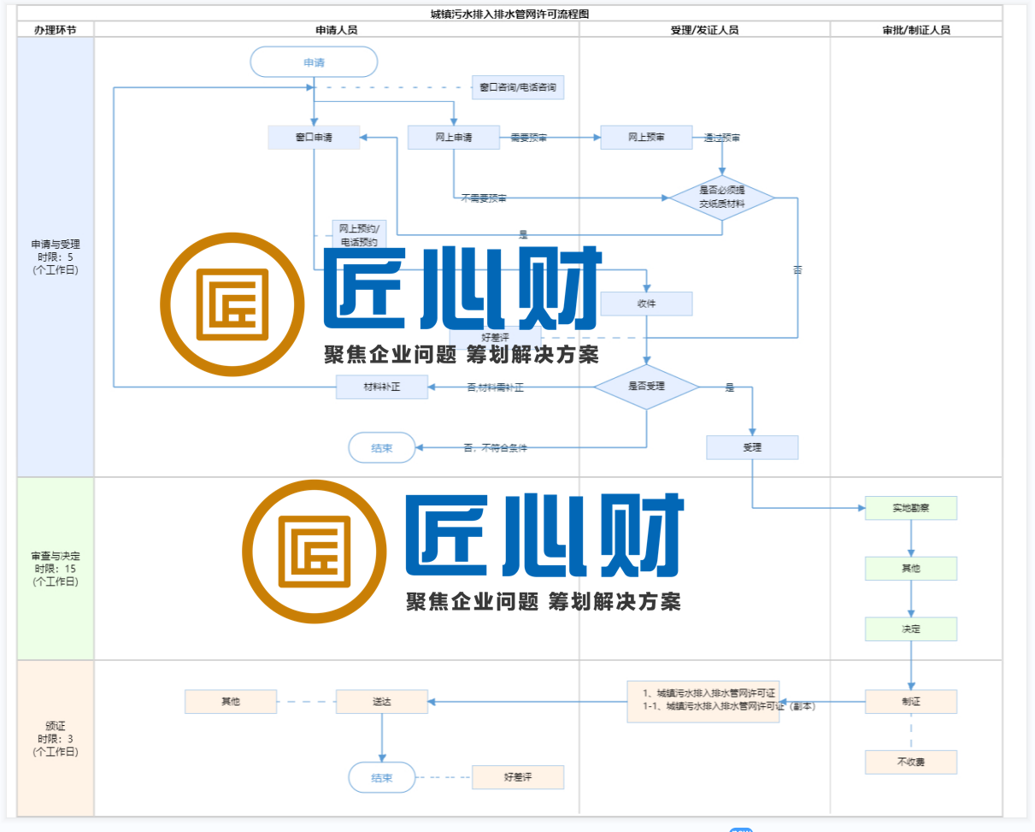Select the 办理环节 column header
The image size is (1035, 832).
pos(56,29)
